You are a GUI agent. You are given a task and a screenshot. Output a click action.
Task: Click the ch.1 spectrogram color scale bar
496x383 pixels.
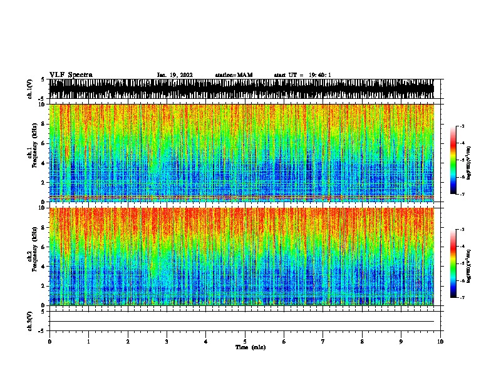453,160
